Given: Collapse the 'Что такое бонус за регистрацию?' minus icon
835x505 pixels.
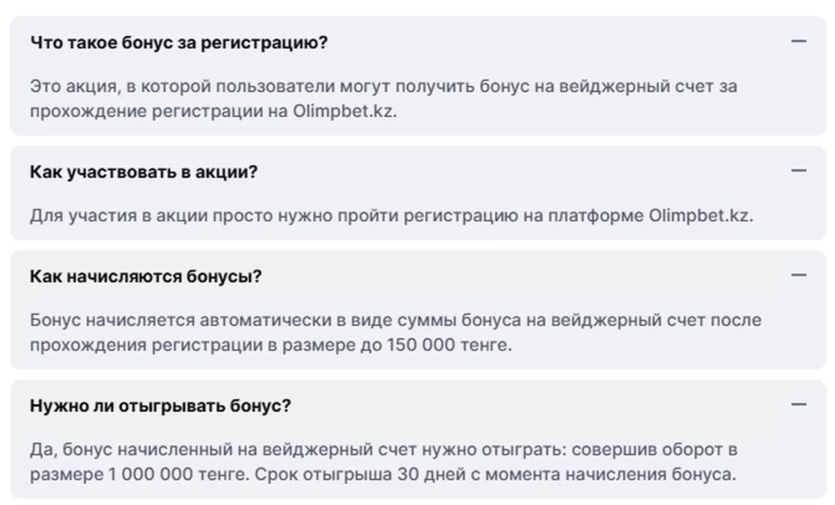Looking at the screenshot, I should point(798,41).
